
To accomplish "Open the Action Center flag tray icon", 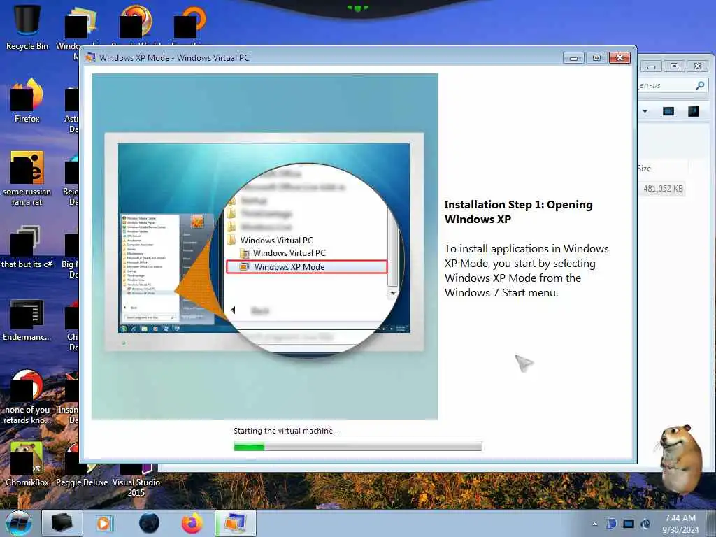I will (611, 524).
